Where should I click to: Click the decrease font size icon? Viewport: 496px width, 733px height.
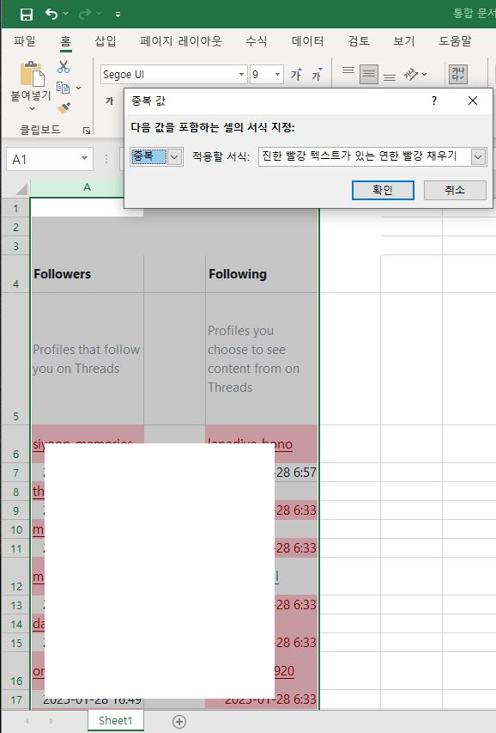click(318, 74)
